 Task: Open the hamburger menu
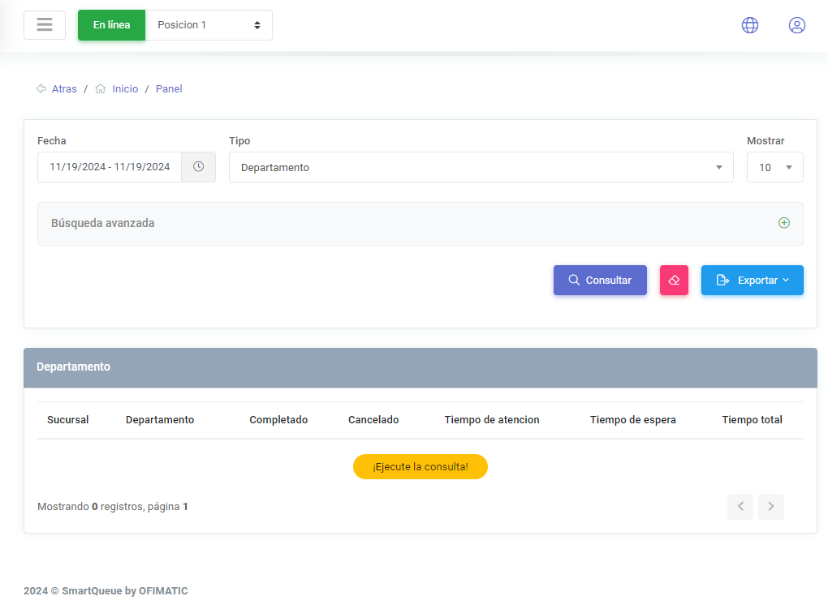tap(45, 25)
